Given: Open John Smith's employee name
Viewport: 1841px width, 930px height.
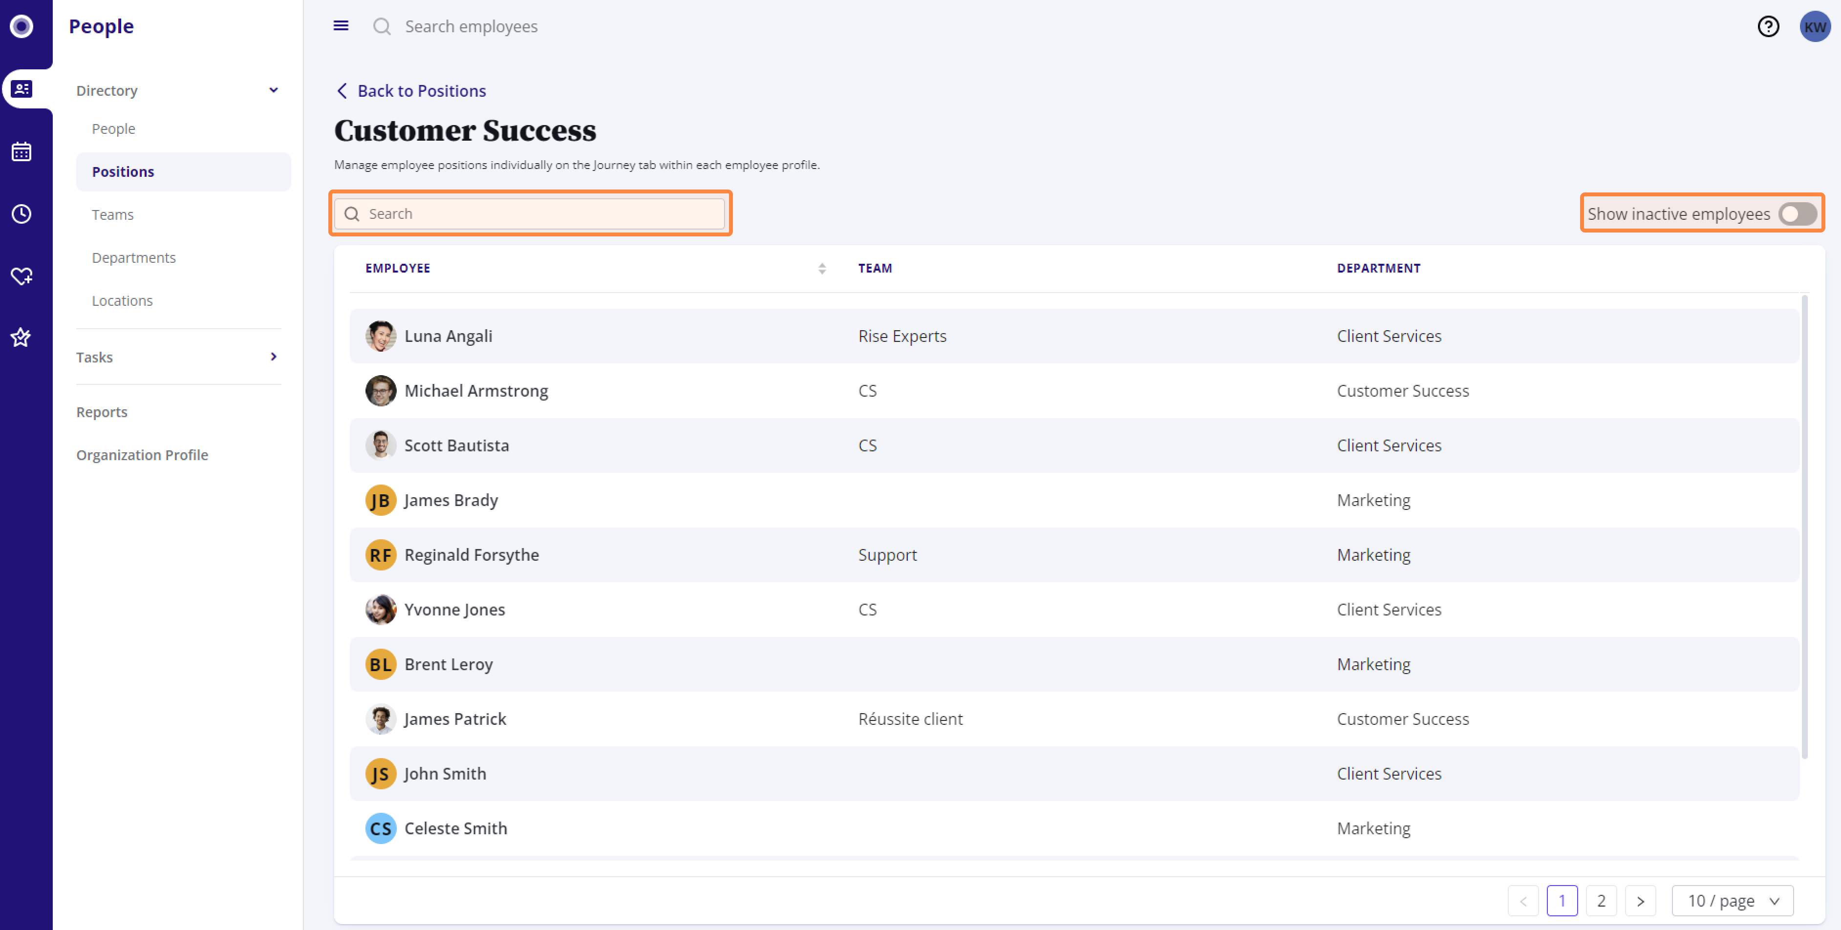Looking at the screenshot, I should coord(445,774).
